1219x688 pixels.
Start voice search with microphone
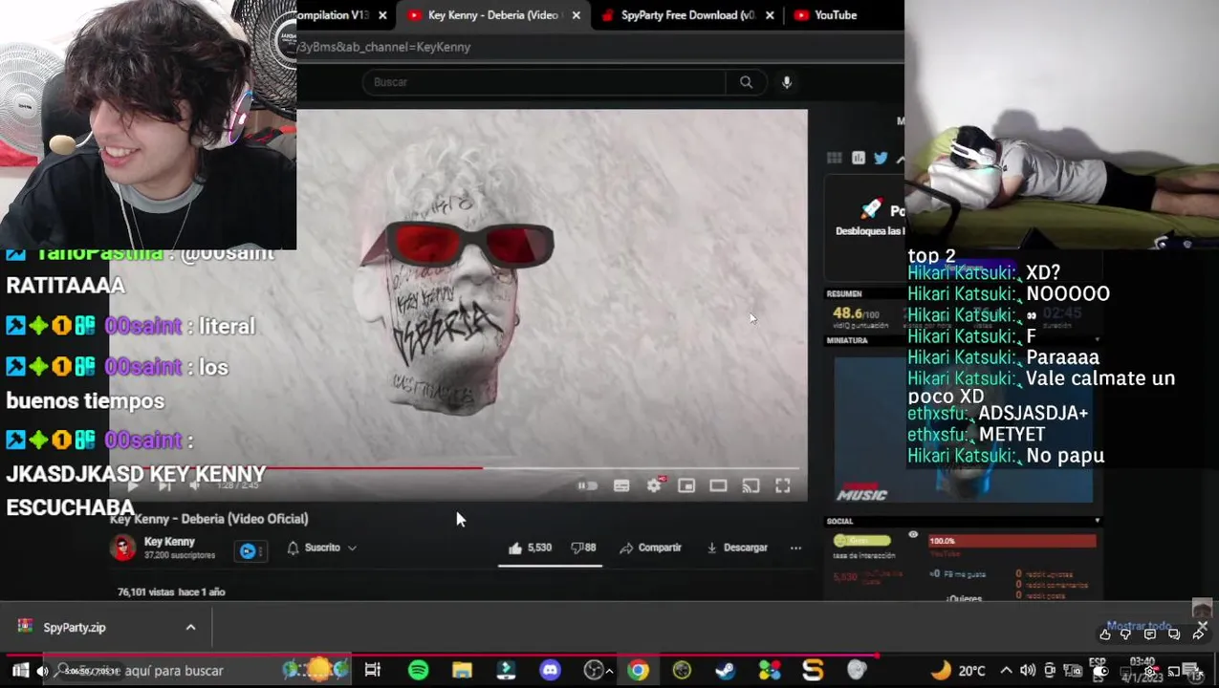[x=787, y=82]
